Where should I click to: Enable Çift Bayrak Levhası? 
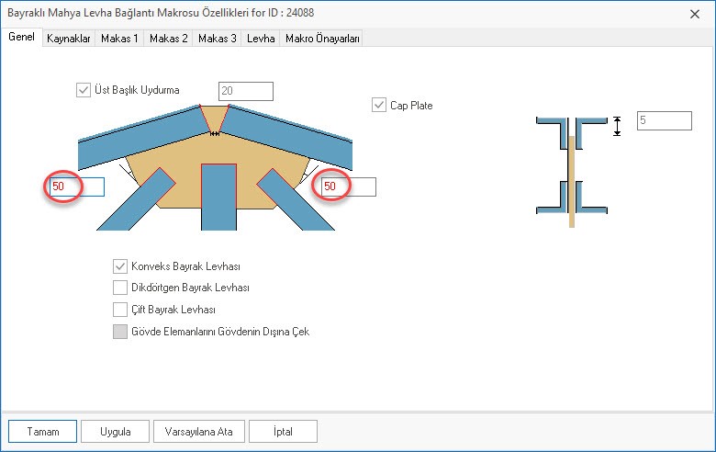tap(120, 310)
